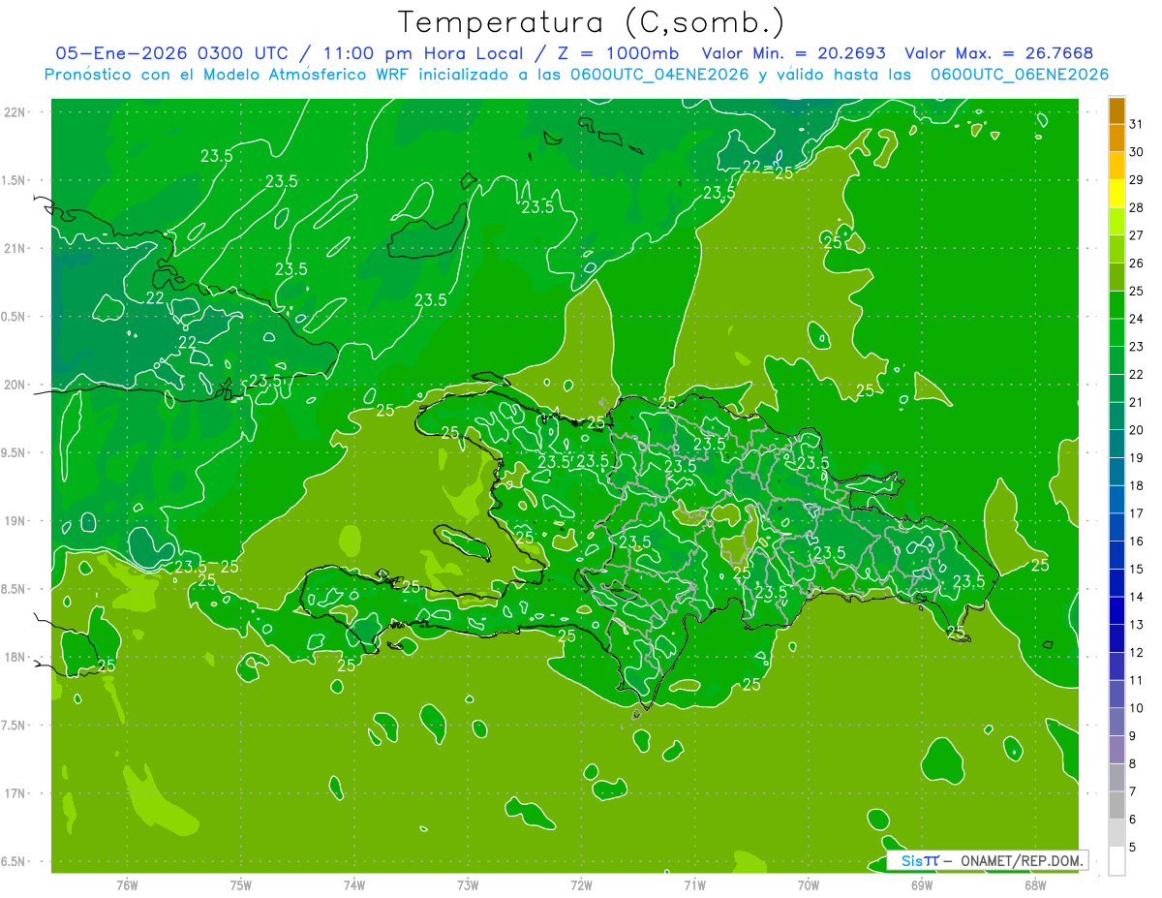This screenshot has height=898, width=1162.
Task: Click the latitude label "7.5N"
Action: 15,726
